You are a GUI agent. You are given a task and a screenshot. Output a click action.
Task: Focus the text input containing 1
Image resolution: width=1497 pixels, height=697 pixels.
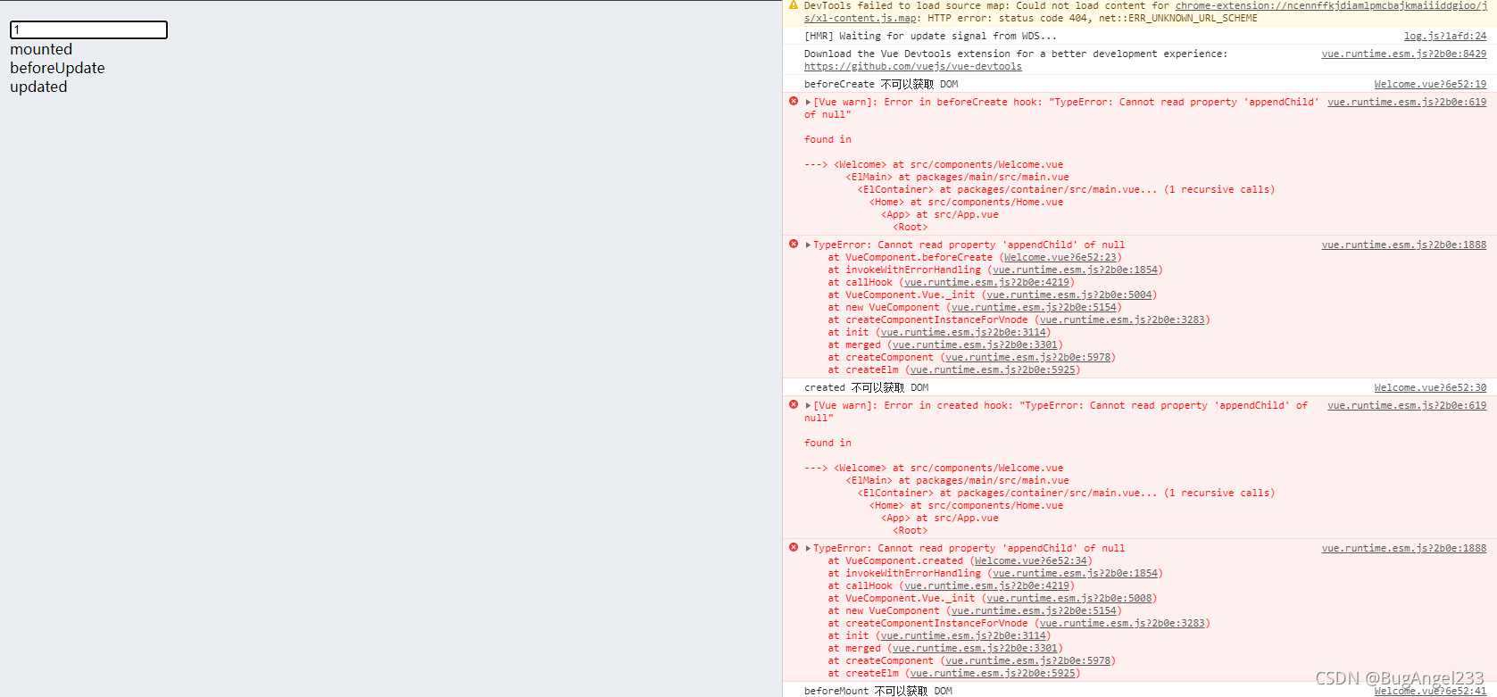click(88, 30)
